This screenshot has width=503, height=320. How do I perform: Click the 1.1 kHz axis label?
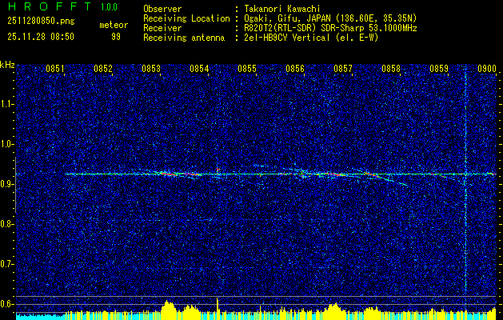(6, 104)
